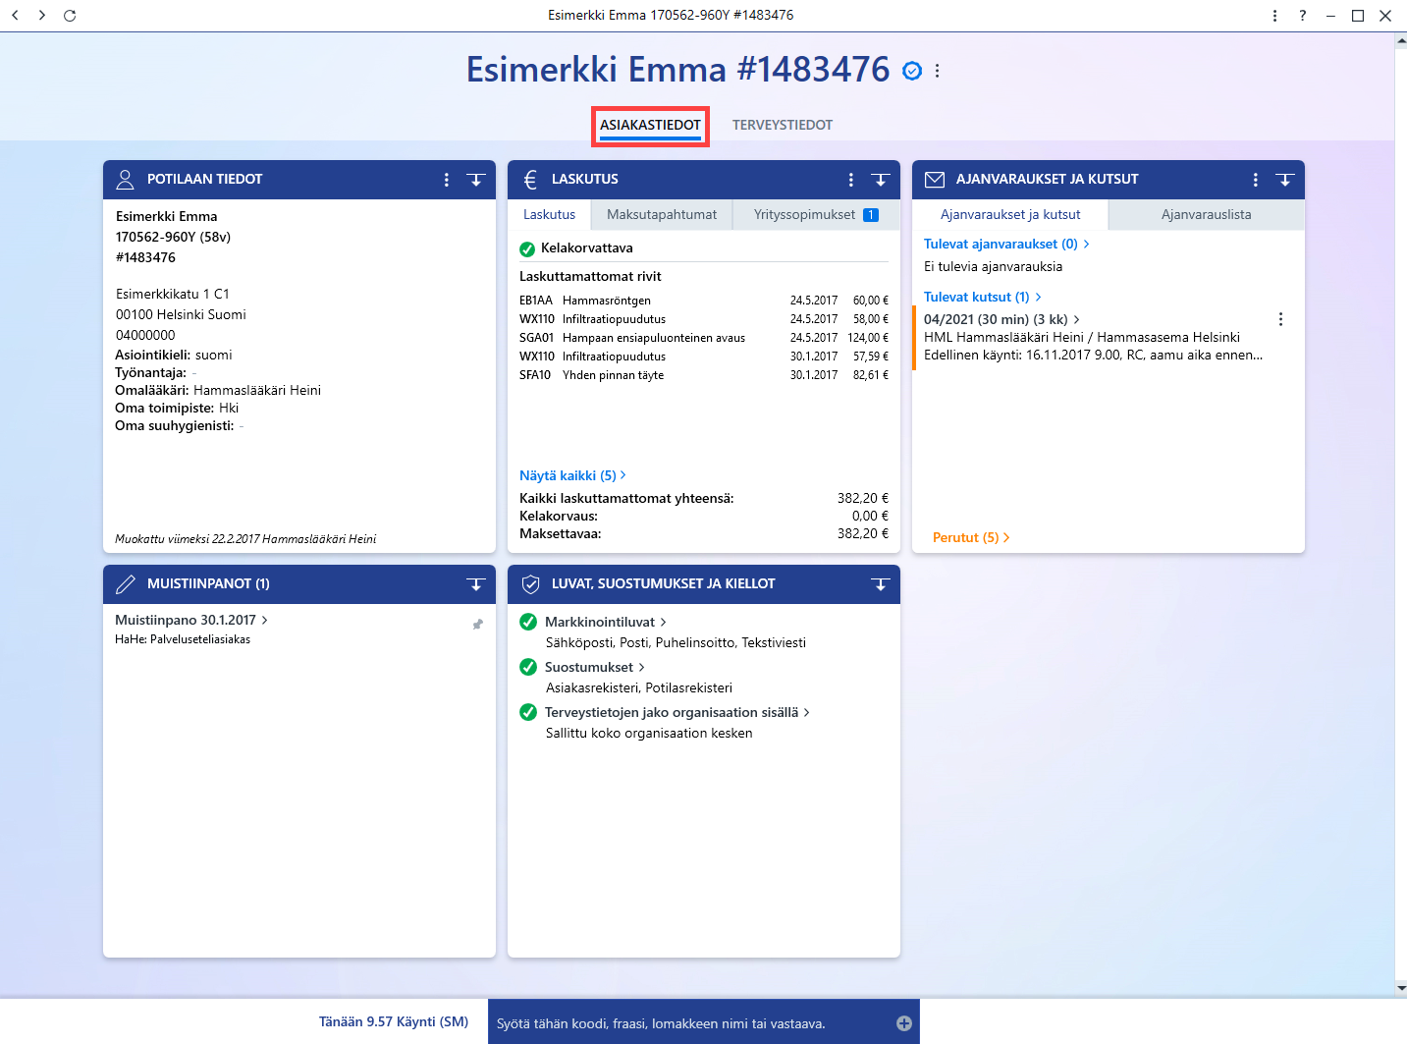The image size is (1407, 1044).
Task: Open Potilaan tiedot panel options menu
Action: (447, 180)
